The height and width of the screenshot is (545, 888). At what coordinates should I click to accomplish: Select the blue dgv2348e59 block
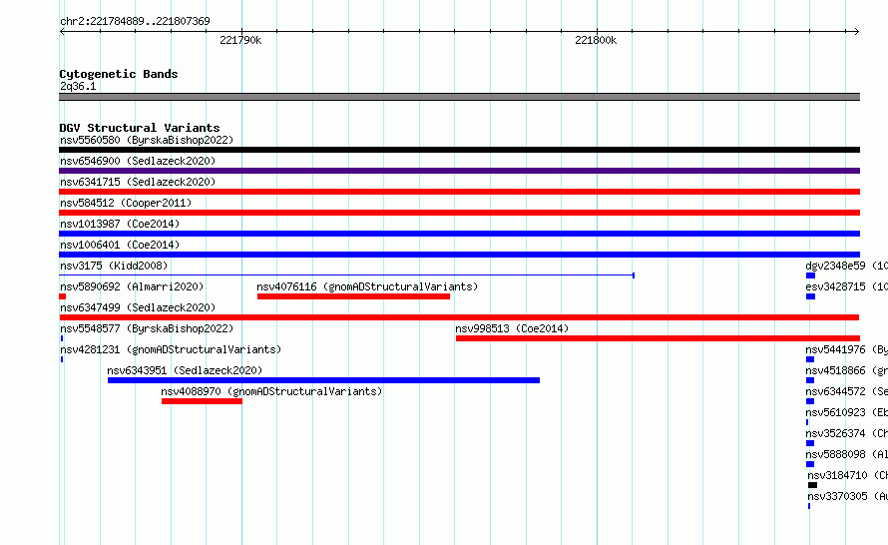point(811,275)
